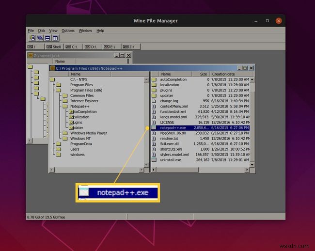Click the functionList.xml file icon
The height and width of the screenshot is (251, 315).
click(154, 111)
